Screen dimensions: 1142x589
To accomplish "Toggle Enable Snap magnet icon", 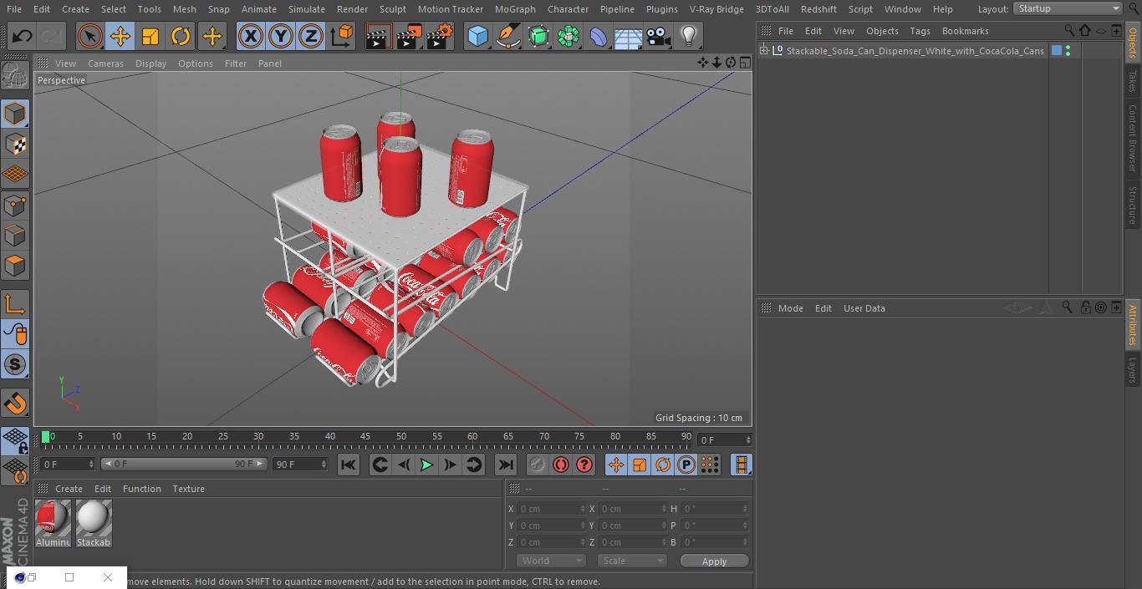I will [x=15, y=404].
